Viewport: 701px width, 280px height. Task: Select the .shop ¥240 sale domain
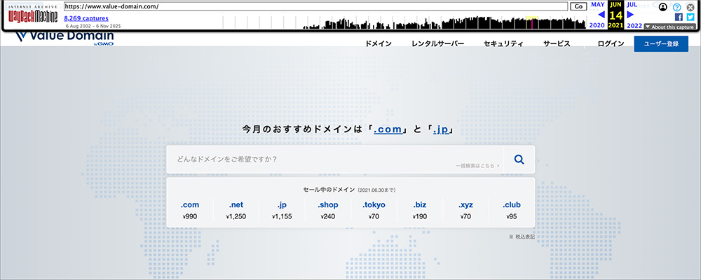pyautogui.click(x=328, y=210)
